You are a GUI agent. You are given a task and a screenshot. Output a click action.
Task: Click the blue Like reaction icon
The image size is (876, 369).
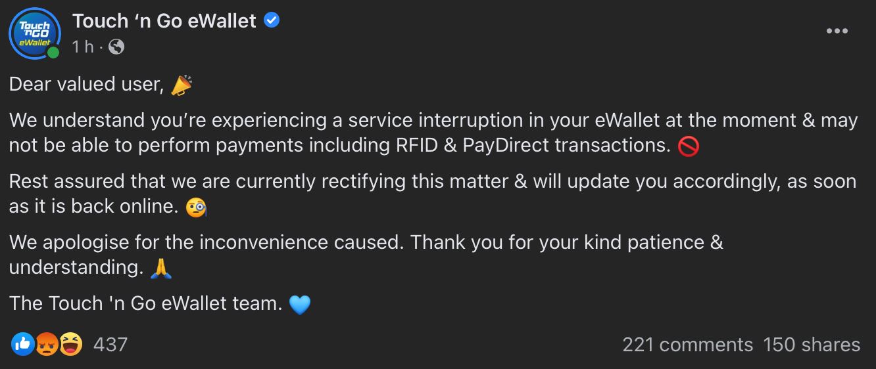tap(22, 344)
